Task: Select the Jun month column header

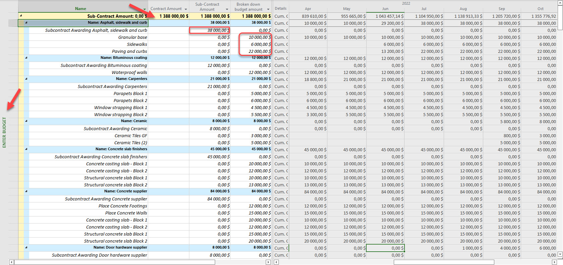Action: (385, 9)
